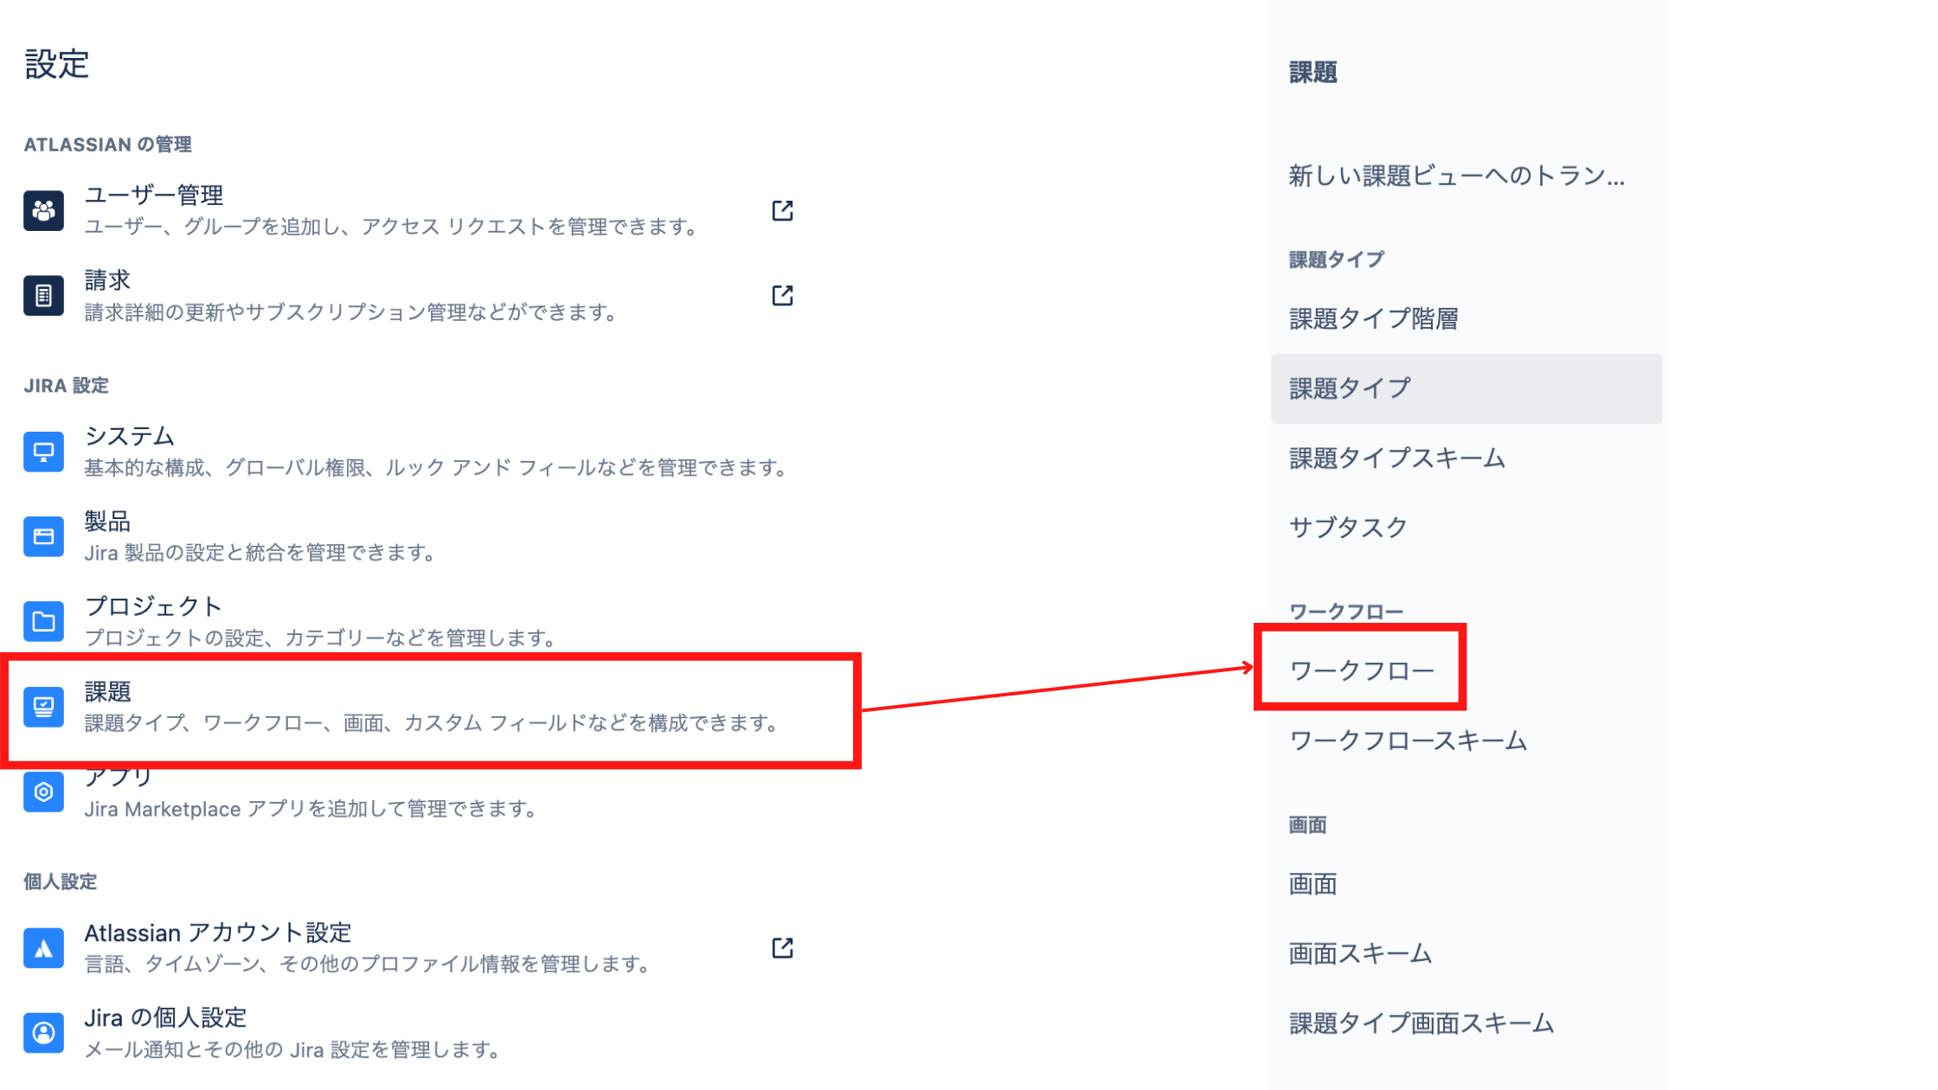Go to ワークフロースキーム page
The width and height of the screenshot is (1938, 1090).
(x=1408, y=741)
